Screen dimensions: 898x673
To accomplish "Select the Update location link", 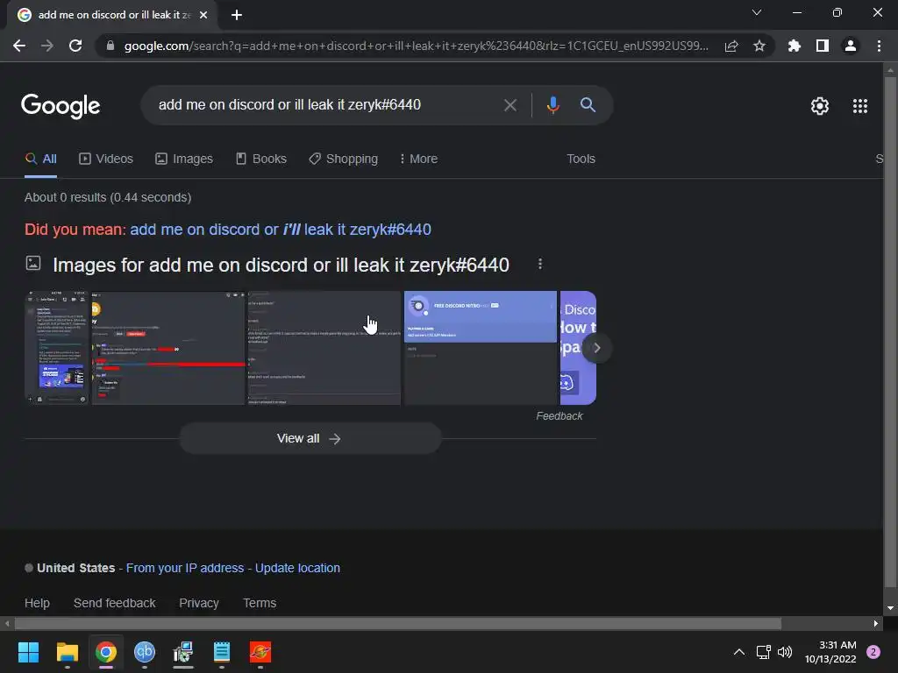I will (297, 568).
